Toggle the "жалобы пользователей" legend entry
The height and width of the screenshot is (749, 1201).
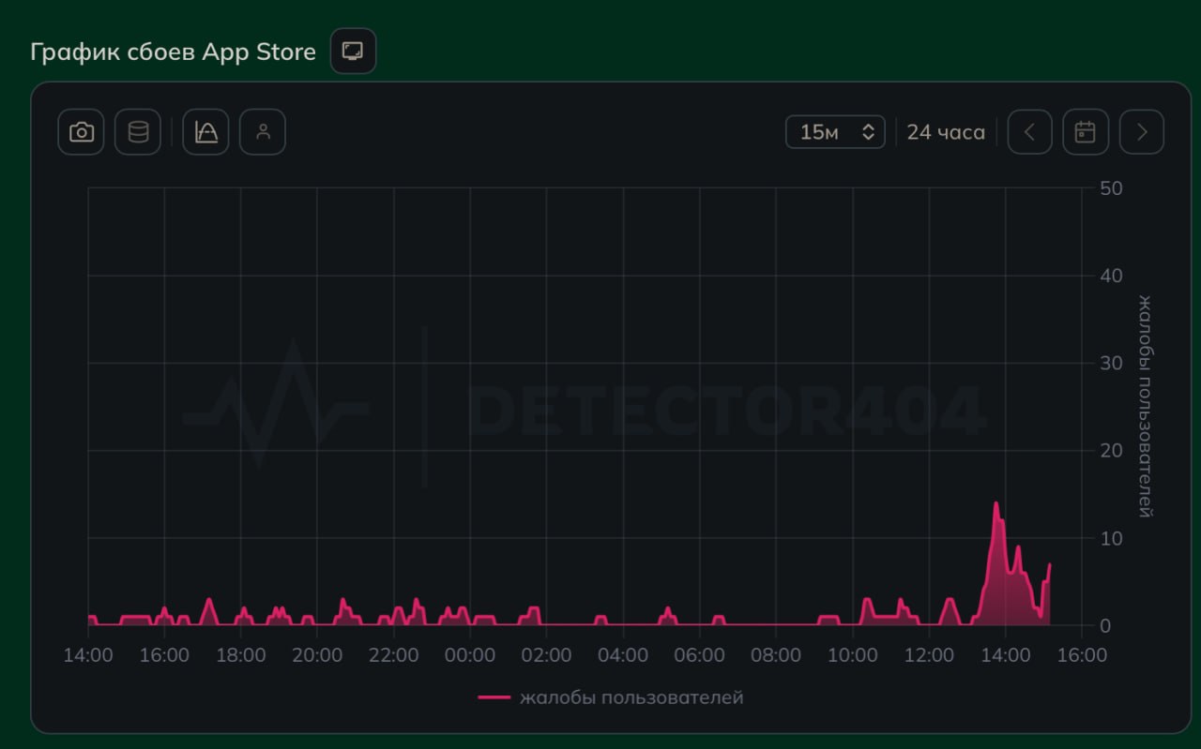(x=611, y=697)
